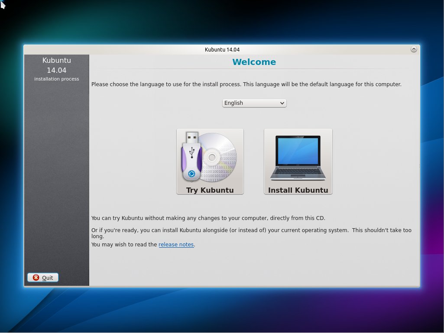Click the Try Kubuntu button
Viewport: 444px width, 333px height.
[210, 162]
